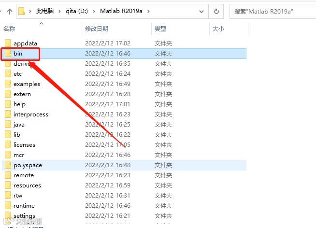Select the java folder icon
Image resolution: width=316 pixels, height=228 pixels.
point(8,124)
